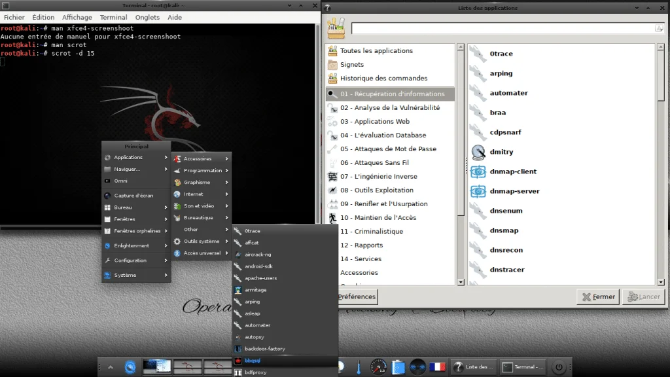This screenshot has height=377, width=670.
Task: Select arping in the applications list
Action: [x=561, y=73]
